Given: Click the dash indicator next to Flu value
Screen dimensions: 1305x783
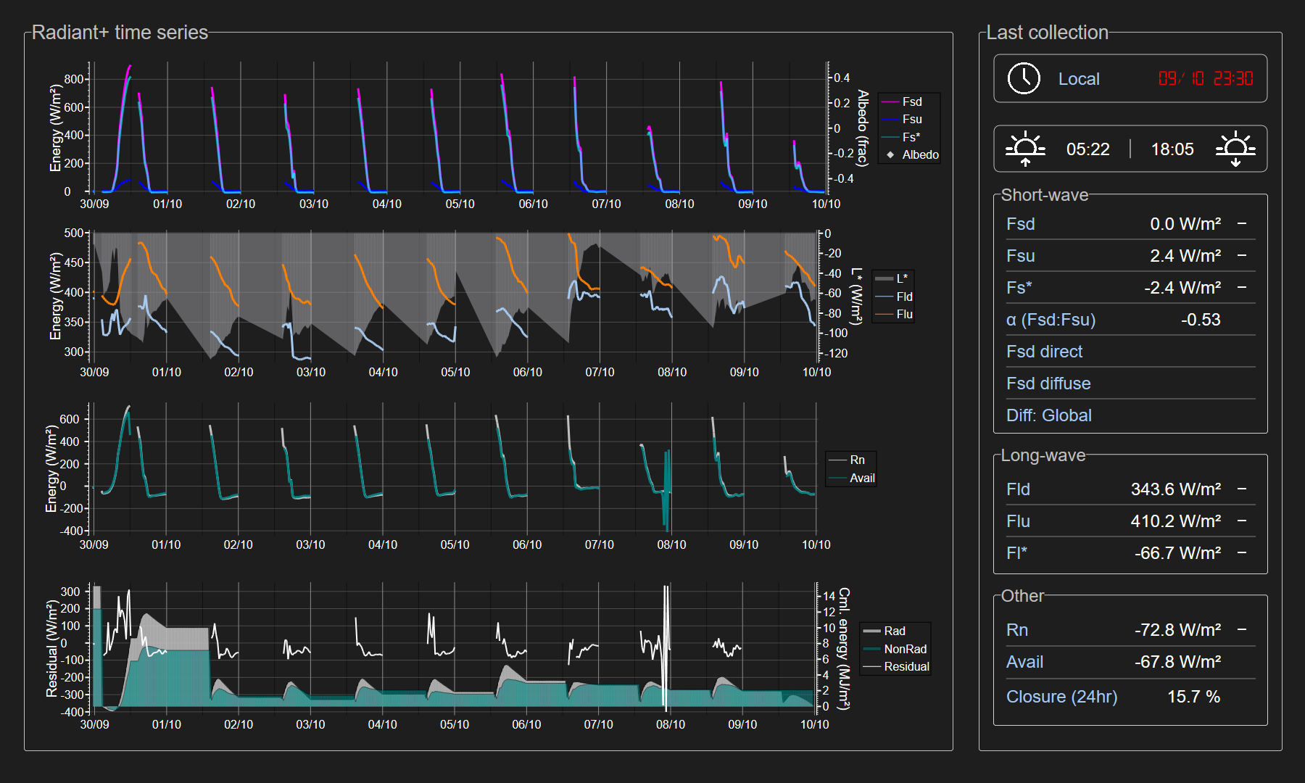Looking at the screenshot, I should point(1242,521).
